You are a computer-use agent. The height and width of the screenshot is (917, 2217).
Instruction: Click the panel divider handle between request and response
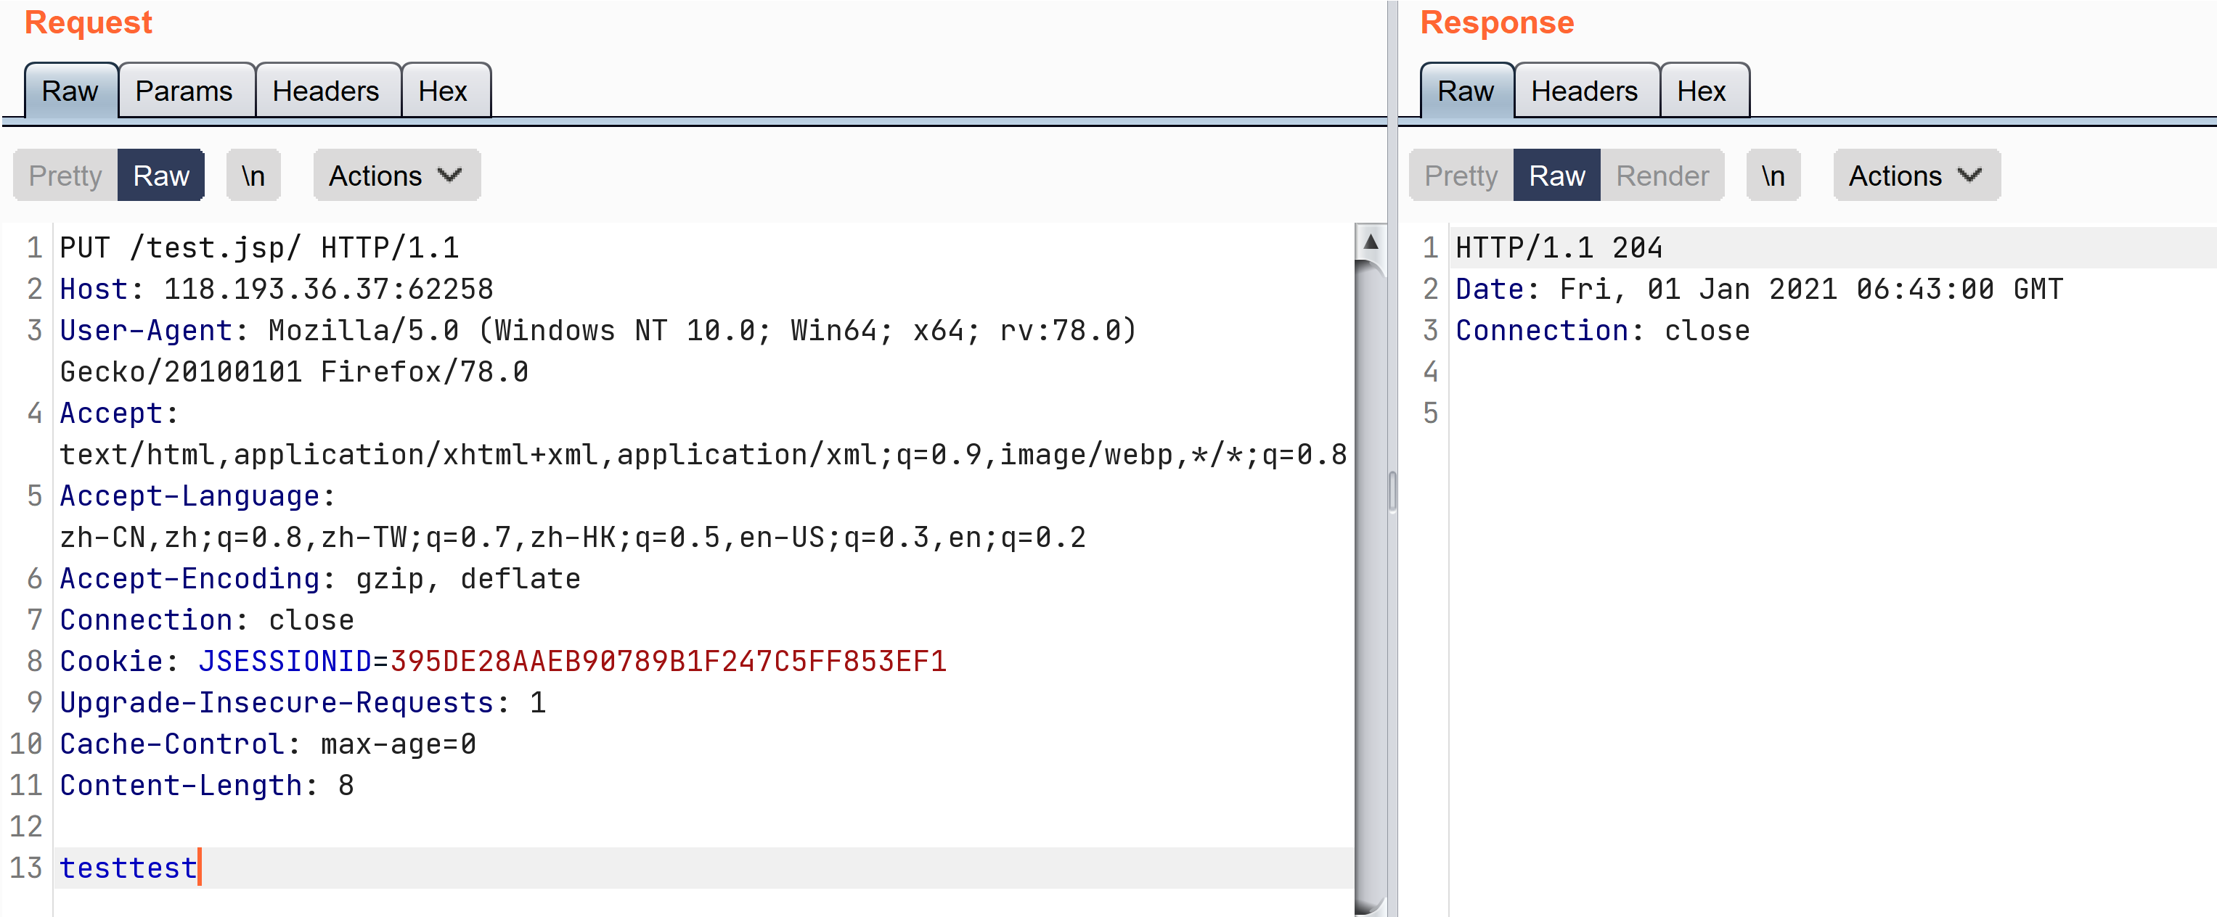[x=1392, y=491]
